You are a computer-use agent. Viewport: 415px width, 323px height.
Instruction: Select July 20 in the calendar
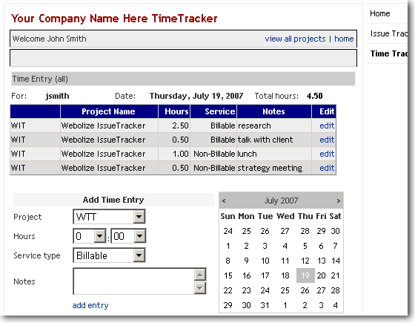(321, 275)
